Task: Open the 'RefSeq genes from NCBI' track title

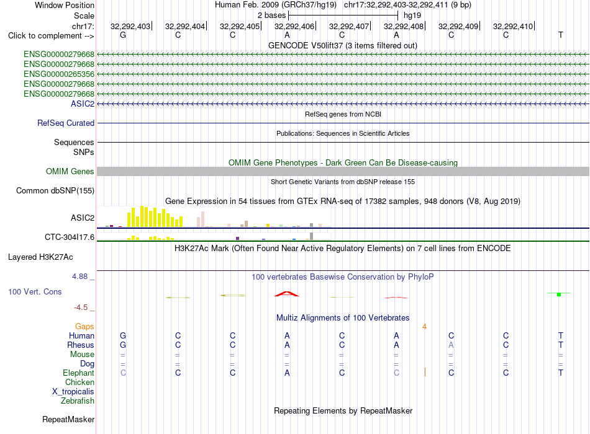Action: coord(343,114)
